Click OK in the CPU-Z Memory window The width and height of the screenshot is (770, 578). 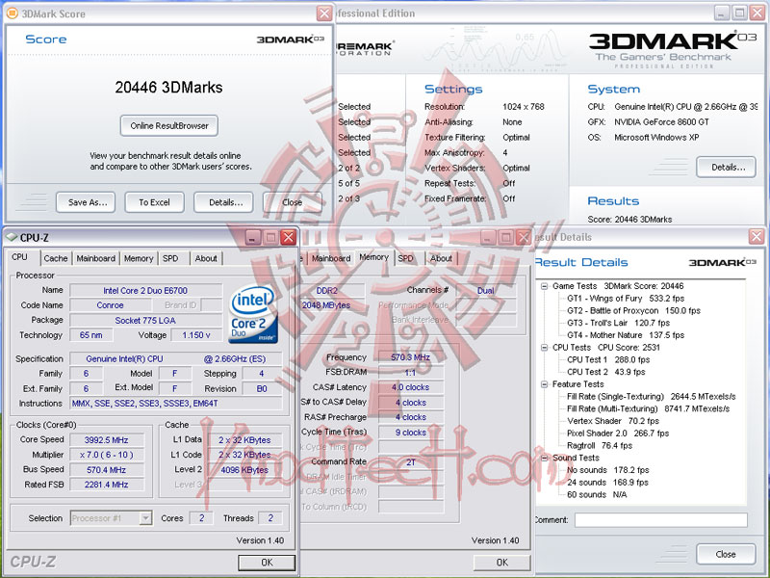[501, 563]
